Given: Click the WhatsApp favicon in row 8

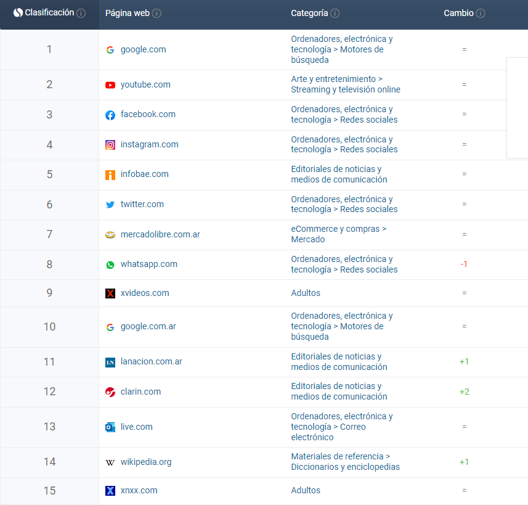Looking at the screenshot, I should (110, 265).
